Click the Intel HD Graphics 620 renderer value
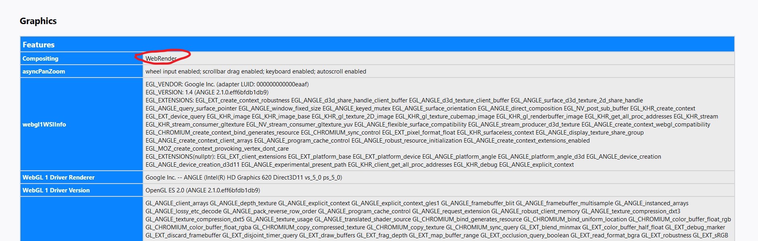The image size is (758, 241). [244, 178]
